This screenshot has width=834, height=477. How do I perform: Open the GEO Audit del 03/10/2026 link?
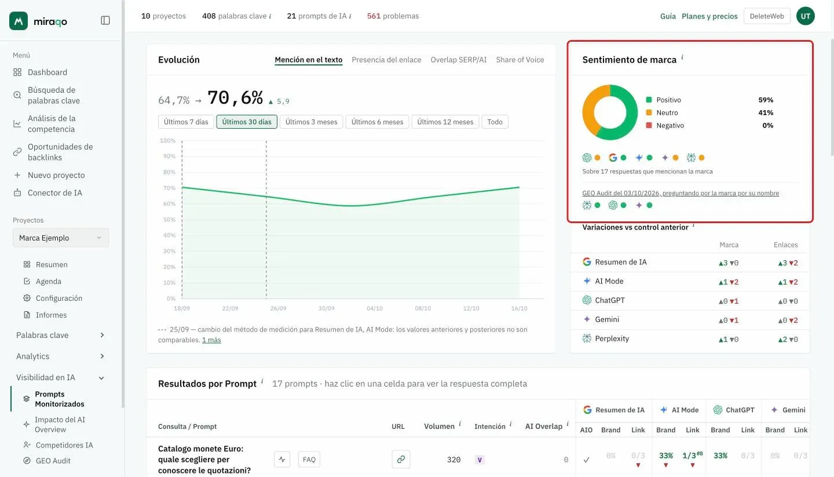click(681, 193)
